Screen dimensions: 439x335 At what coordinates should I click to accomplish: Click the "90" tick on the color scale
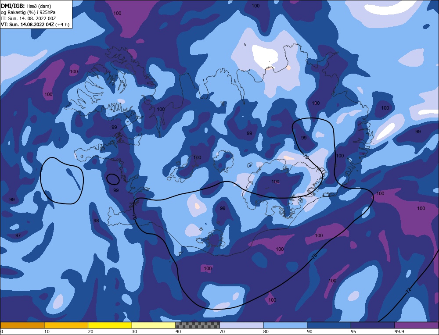click(309, 331)
